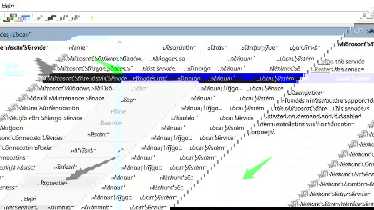Choose Pause in the context menu

click(119, 111)
